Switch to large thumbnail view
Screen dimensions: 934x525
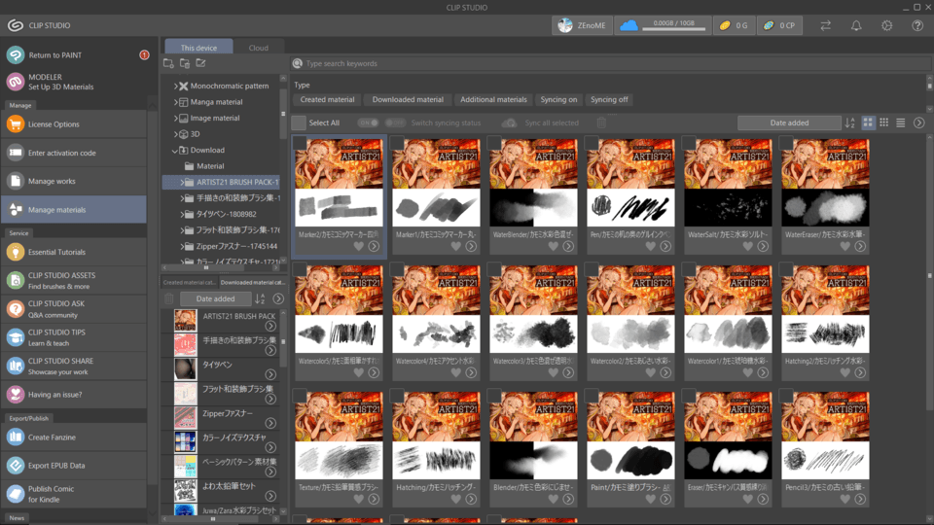click(868, 122)
